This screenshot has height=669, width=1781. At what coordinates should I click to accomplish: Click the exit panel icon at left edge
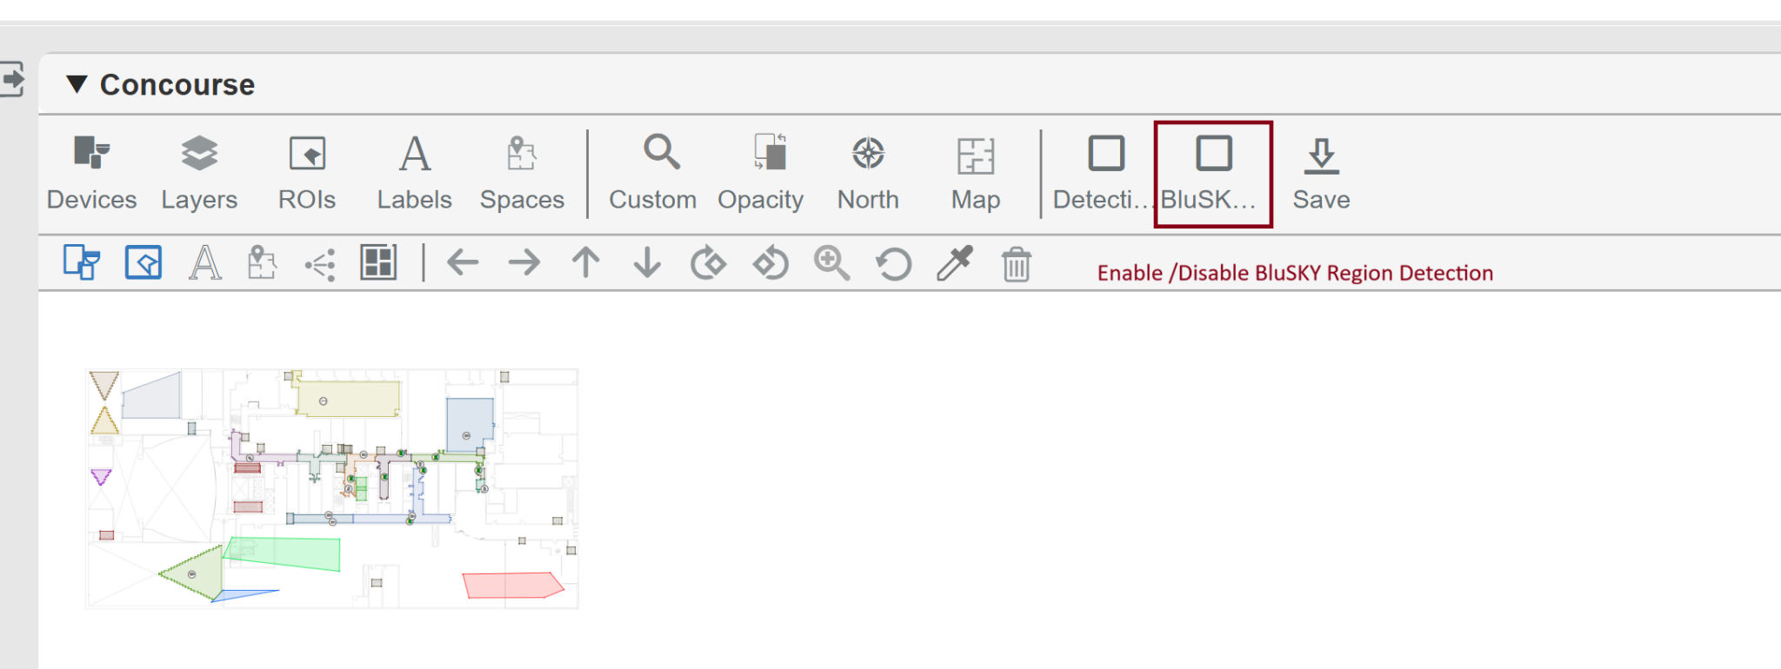[x=11, y=79]
